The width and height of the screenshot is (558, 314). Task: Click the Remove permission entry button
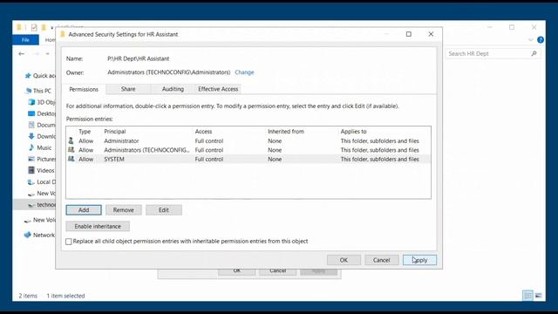point(124,210)
